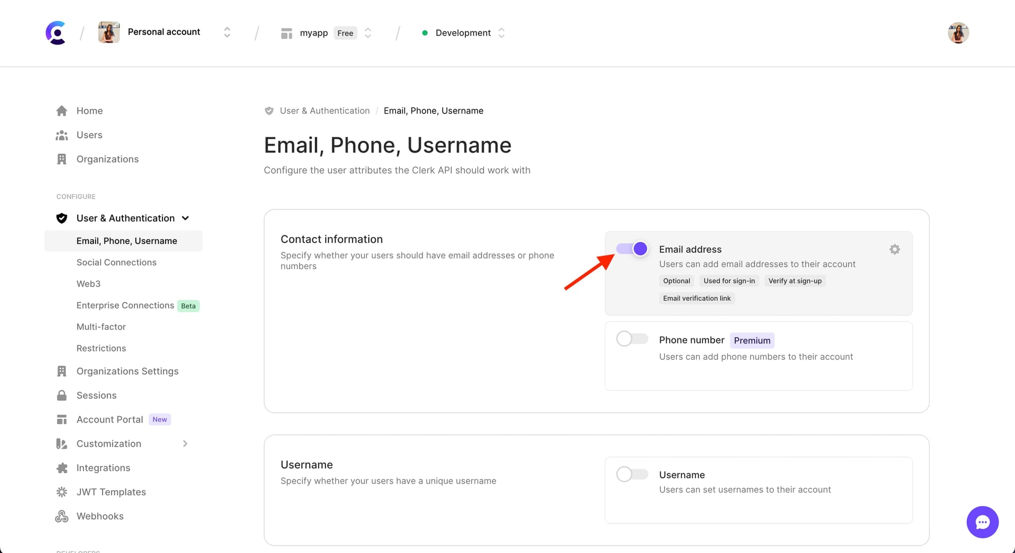Open Enterprise Connections settings
1015x553 pixels.
pos(125,305)
